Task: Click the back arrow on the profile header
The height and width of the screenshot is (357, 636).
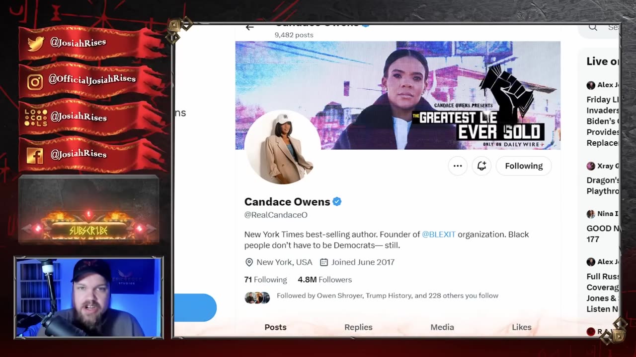Action: 249,27
